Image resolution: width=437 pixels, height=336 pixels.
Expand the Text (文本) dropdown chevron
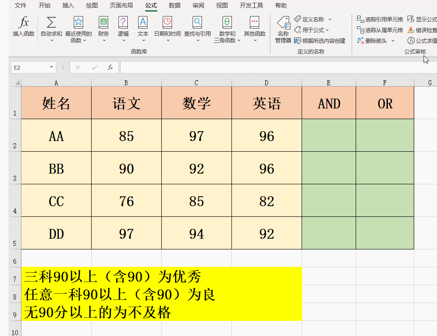tap(143, 41)
